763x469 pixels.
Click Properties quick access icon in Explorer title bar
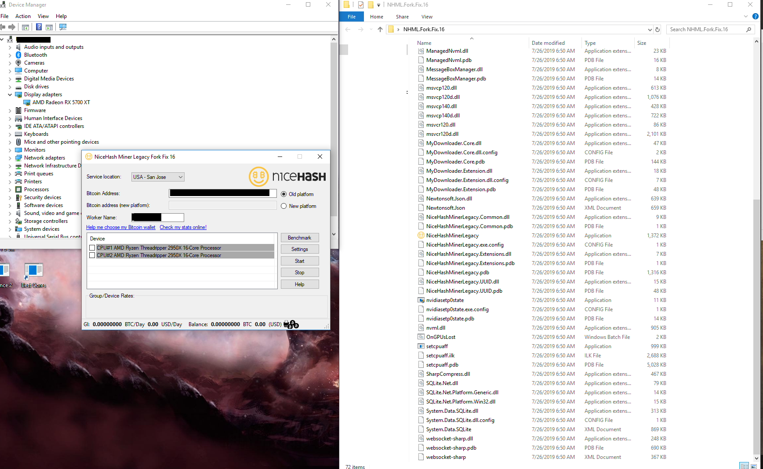click(x=361, y=5)
